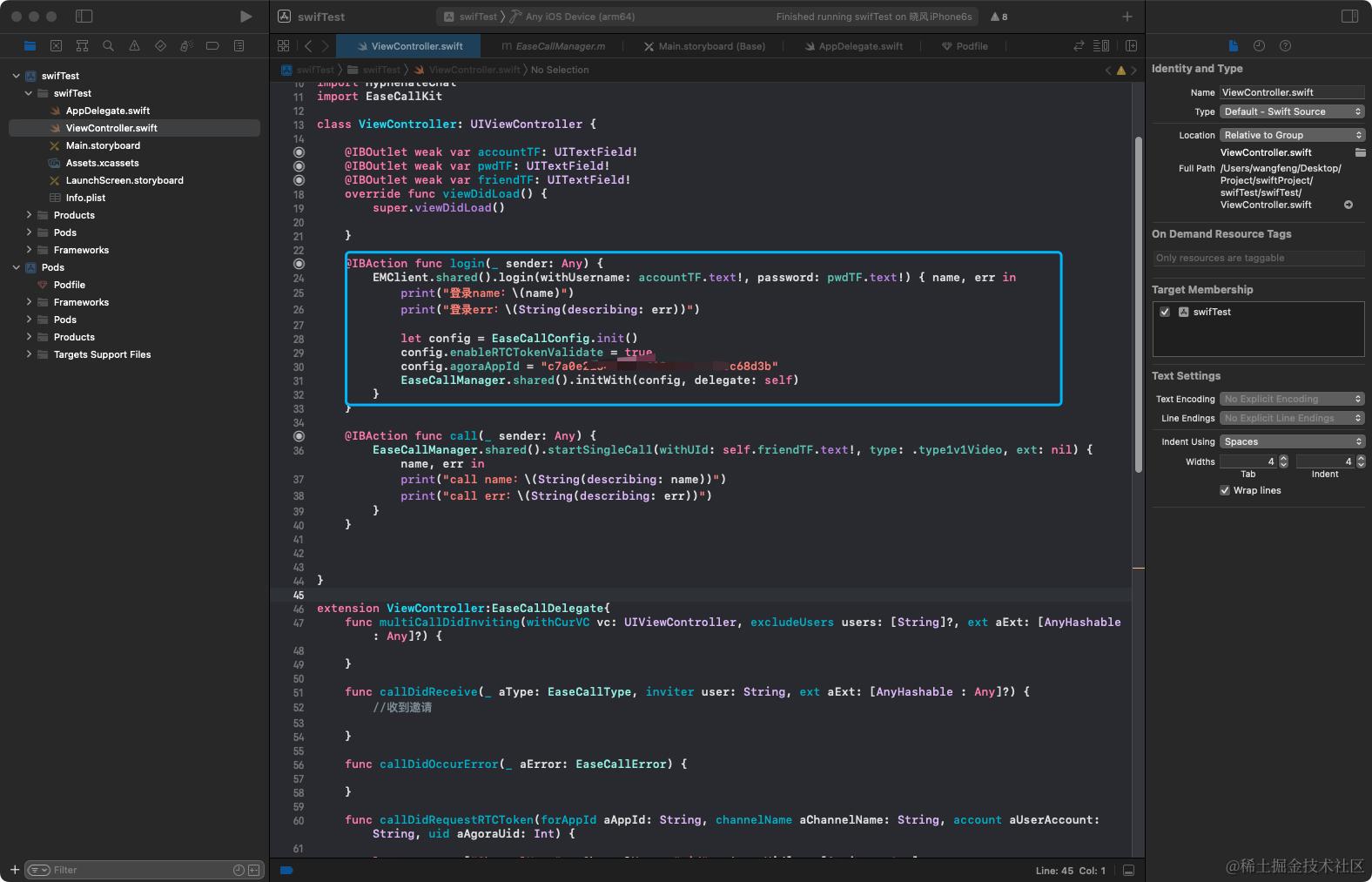Click the accountTF outlet connection circle
The width and height of the screenshot is (1372, 882).
(x=299, y=151)
